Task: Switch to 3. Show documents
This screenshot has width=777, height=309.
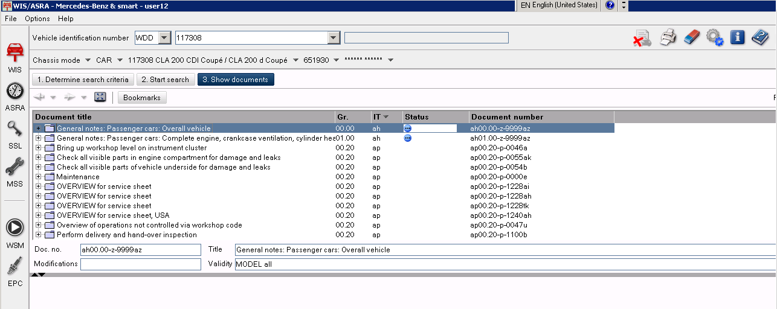Action: [x=236, y=79]
